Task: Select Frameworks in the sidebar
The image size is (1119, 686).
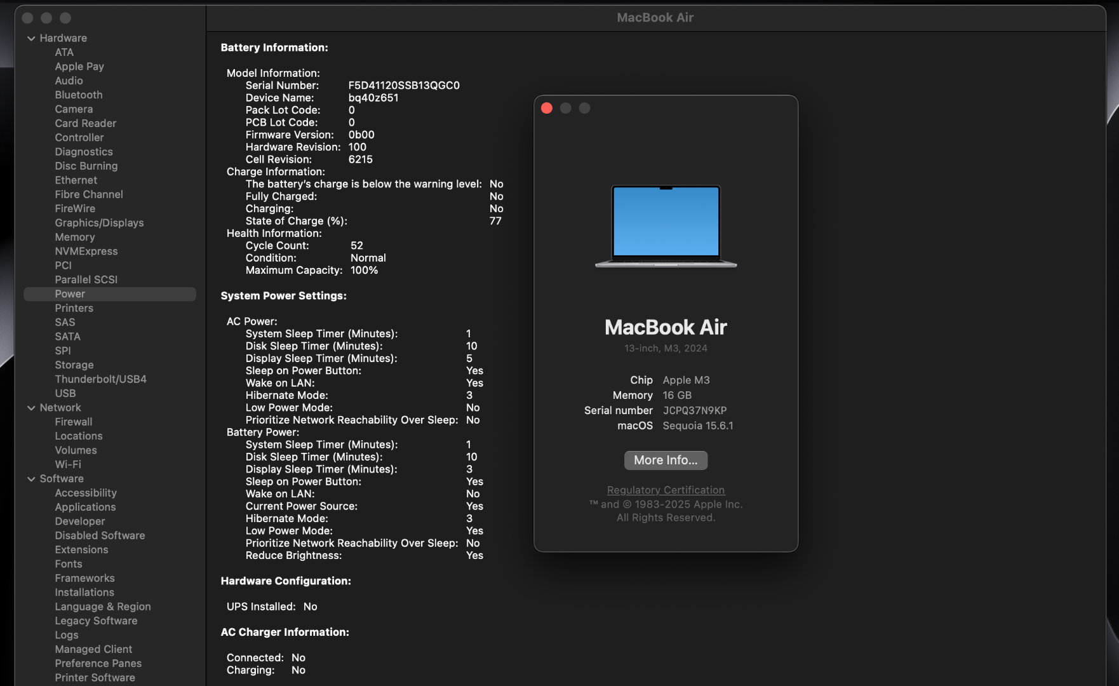Action: coord(85,578)
